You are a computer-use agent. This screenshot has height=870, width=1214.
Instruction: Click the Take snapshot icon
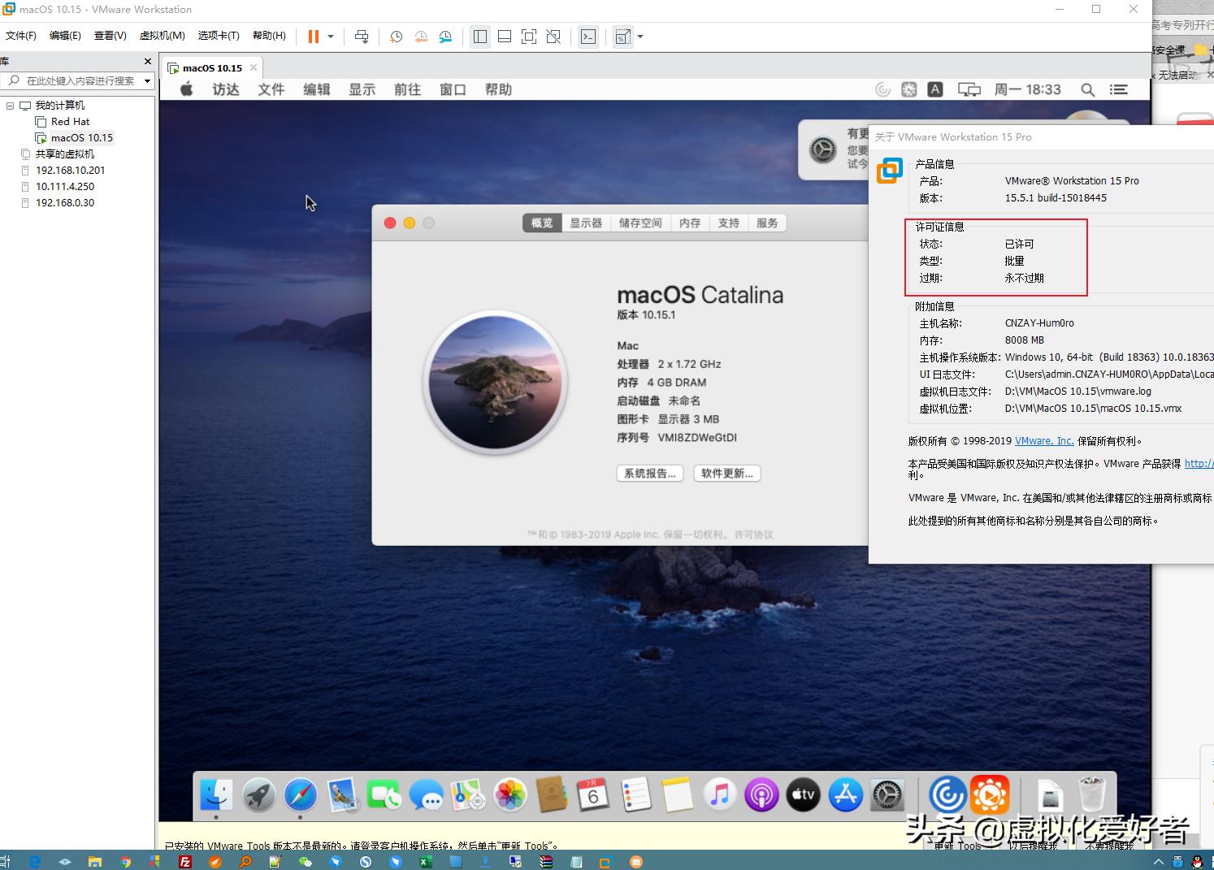(x=396, y=36)
